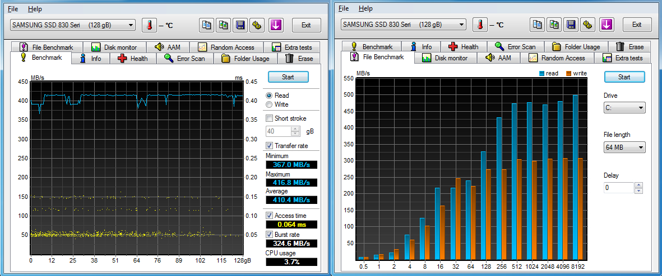Enable the Short stroke checkbox

click(x=270, y=118)
